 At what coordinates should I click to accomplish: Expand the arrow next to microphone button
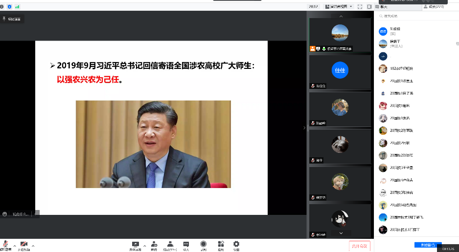tap(14, 245)
